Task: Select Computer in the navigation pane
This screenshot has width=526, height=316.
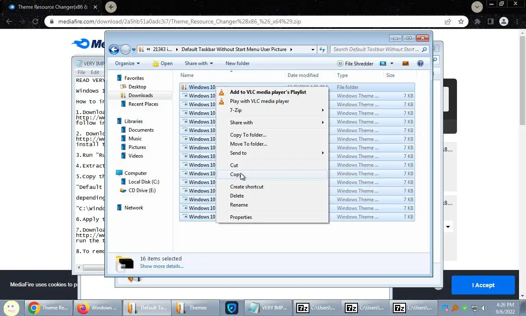Action: point(136,173)
